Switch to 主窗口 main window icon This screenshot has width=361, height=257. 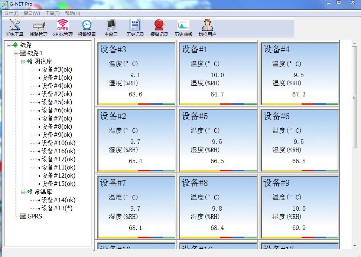(x=111, y=27)
